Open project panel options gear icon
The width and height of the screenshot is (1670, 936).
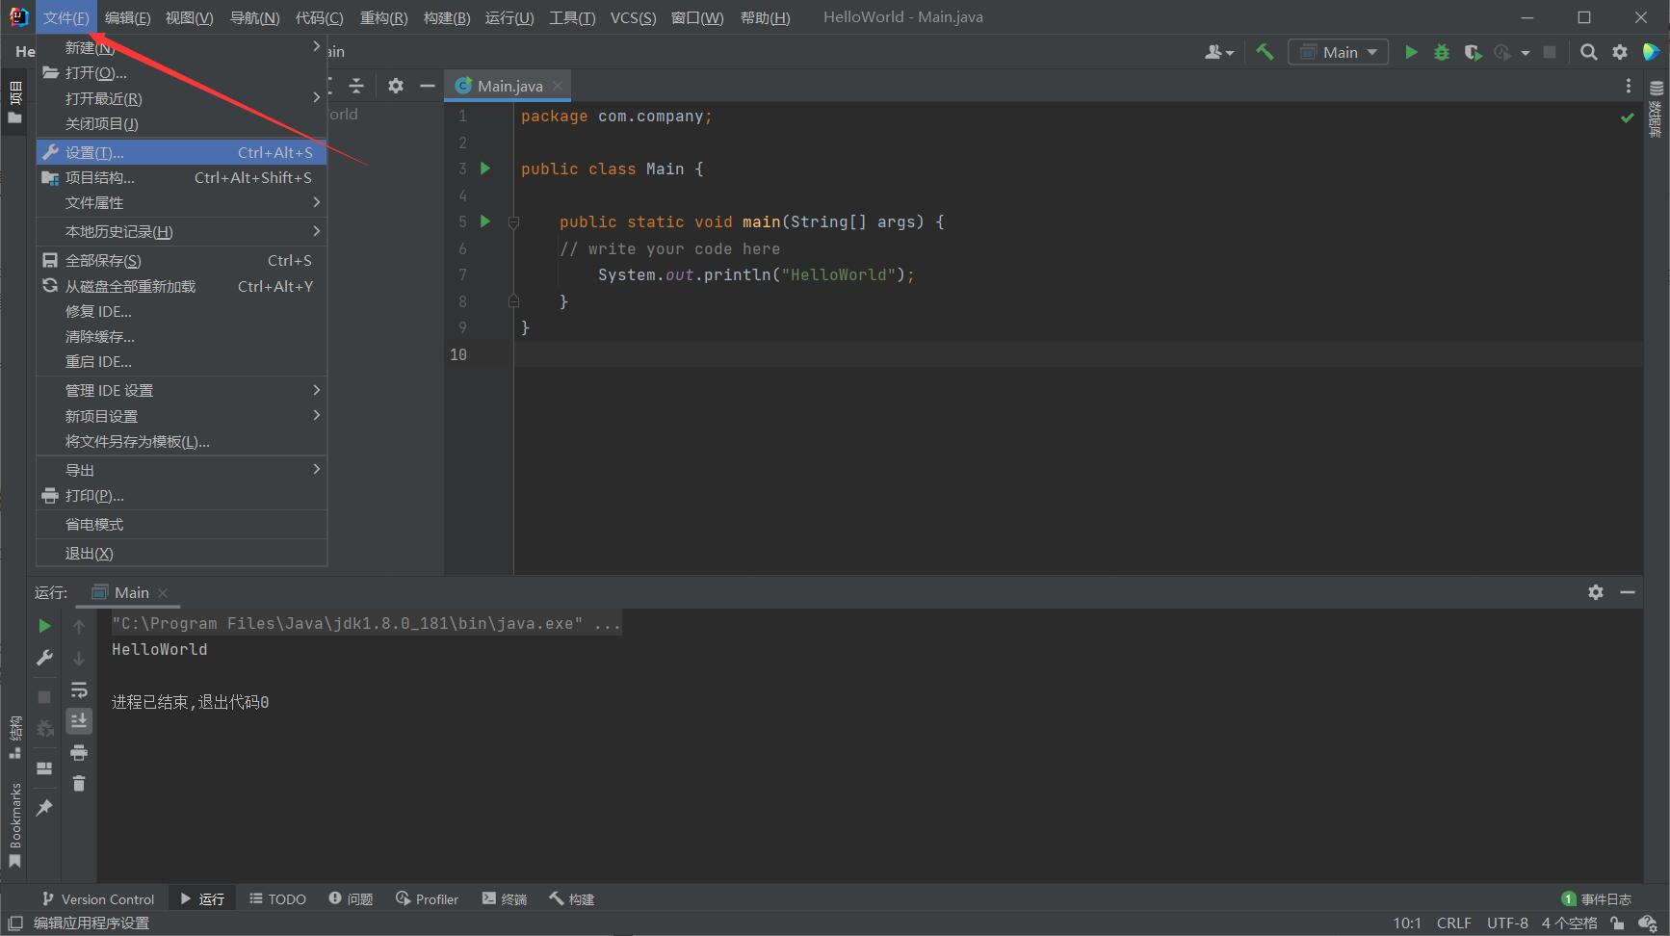(x=396, y=86)
